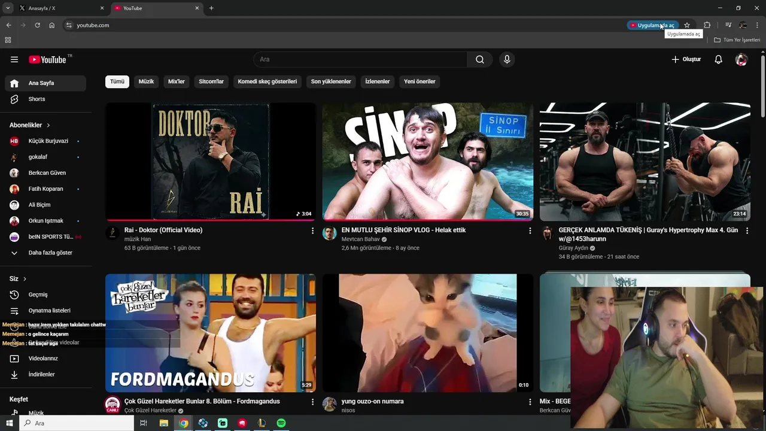Open İndirilenler downloads in sidebar
This screenshot has width=766, height=431.
tap(45, 374)
